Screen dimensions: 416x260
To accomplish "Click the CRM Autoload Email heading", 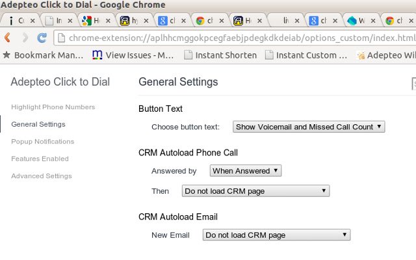I will 178,216.
